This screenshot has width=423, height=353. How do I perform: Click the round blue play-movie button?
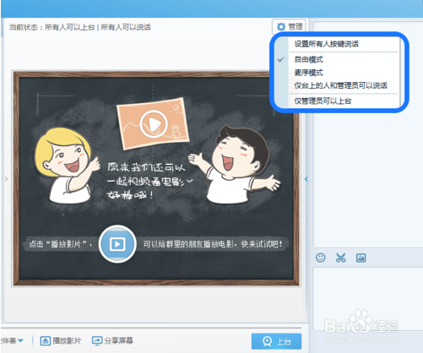[117, 244]
